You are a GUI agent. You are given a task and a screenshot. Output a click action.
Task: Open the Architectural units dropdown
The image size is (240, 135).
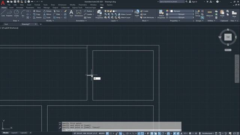pyautogui.click(x=207, y=133)
